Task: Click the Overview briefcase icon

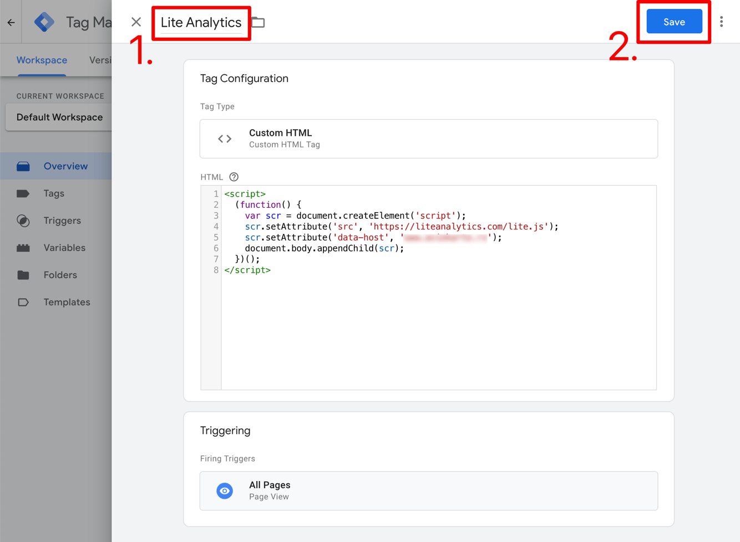Action: point(23,166)
